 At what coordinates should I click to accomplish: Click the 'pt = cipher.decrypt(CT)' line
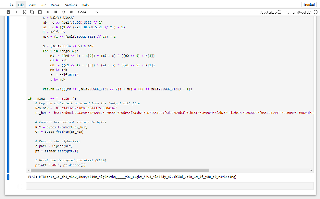[57, 151]
